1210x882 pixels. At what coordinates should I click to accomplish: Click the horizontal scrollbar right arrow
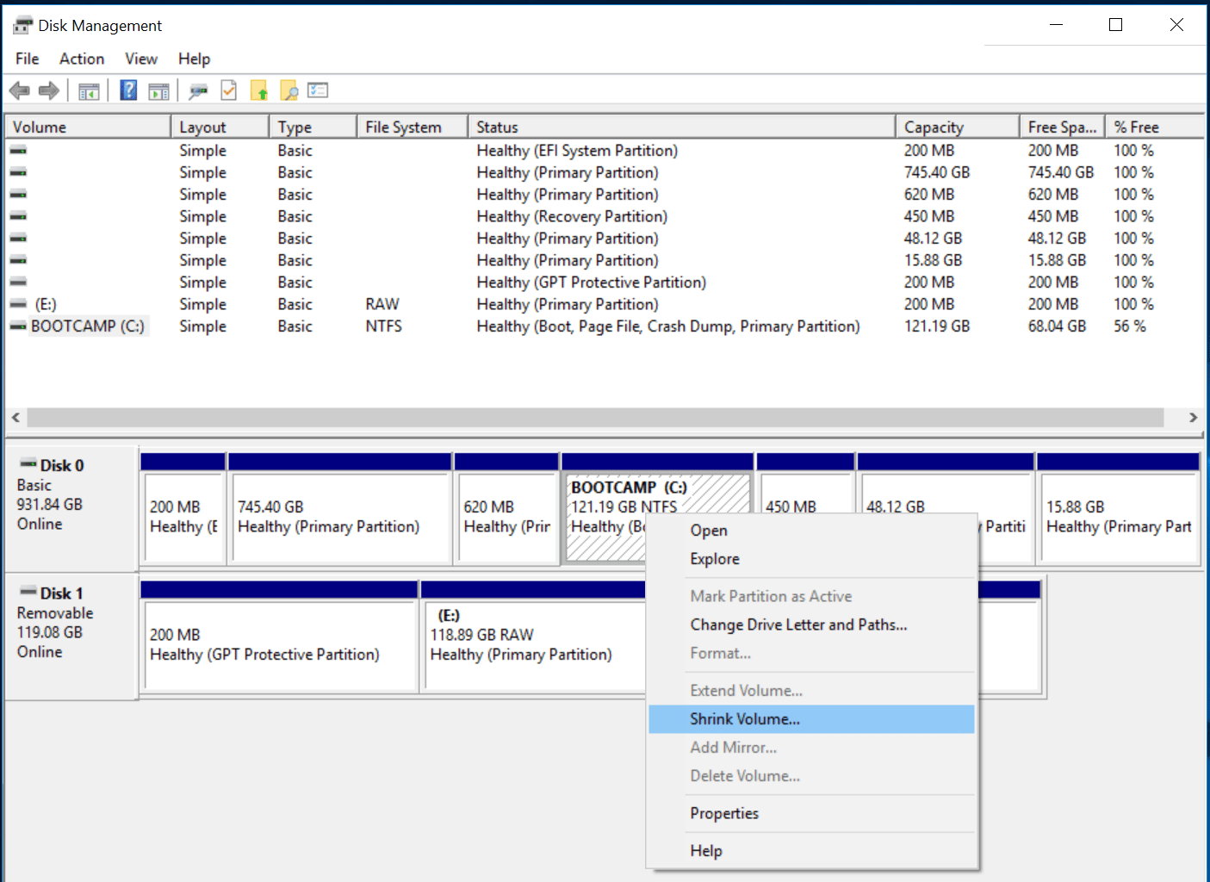coord(1193,418)
